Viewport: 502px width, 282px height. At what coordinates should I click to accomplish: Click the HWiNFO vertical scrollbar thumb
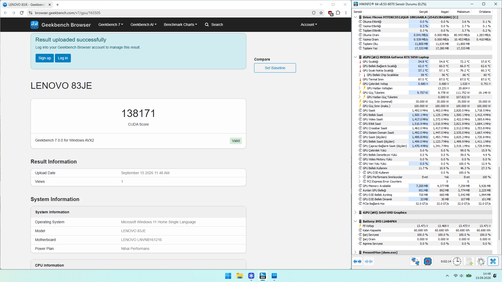tap(499, 204)
